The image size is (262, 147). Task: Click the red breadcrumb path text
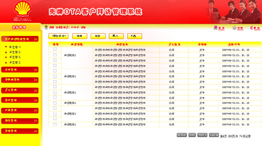(67, 27)
